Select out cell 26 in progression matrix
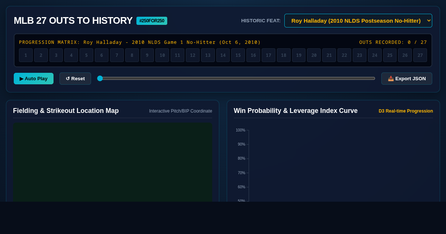Viewport: 446px width, 234px height. (405, 55)
